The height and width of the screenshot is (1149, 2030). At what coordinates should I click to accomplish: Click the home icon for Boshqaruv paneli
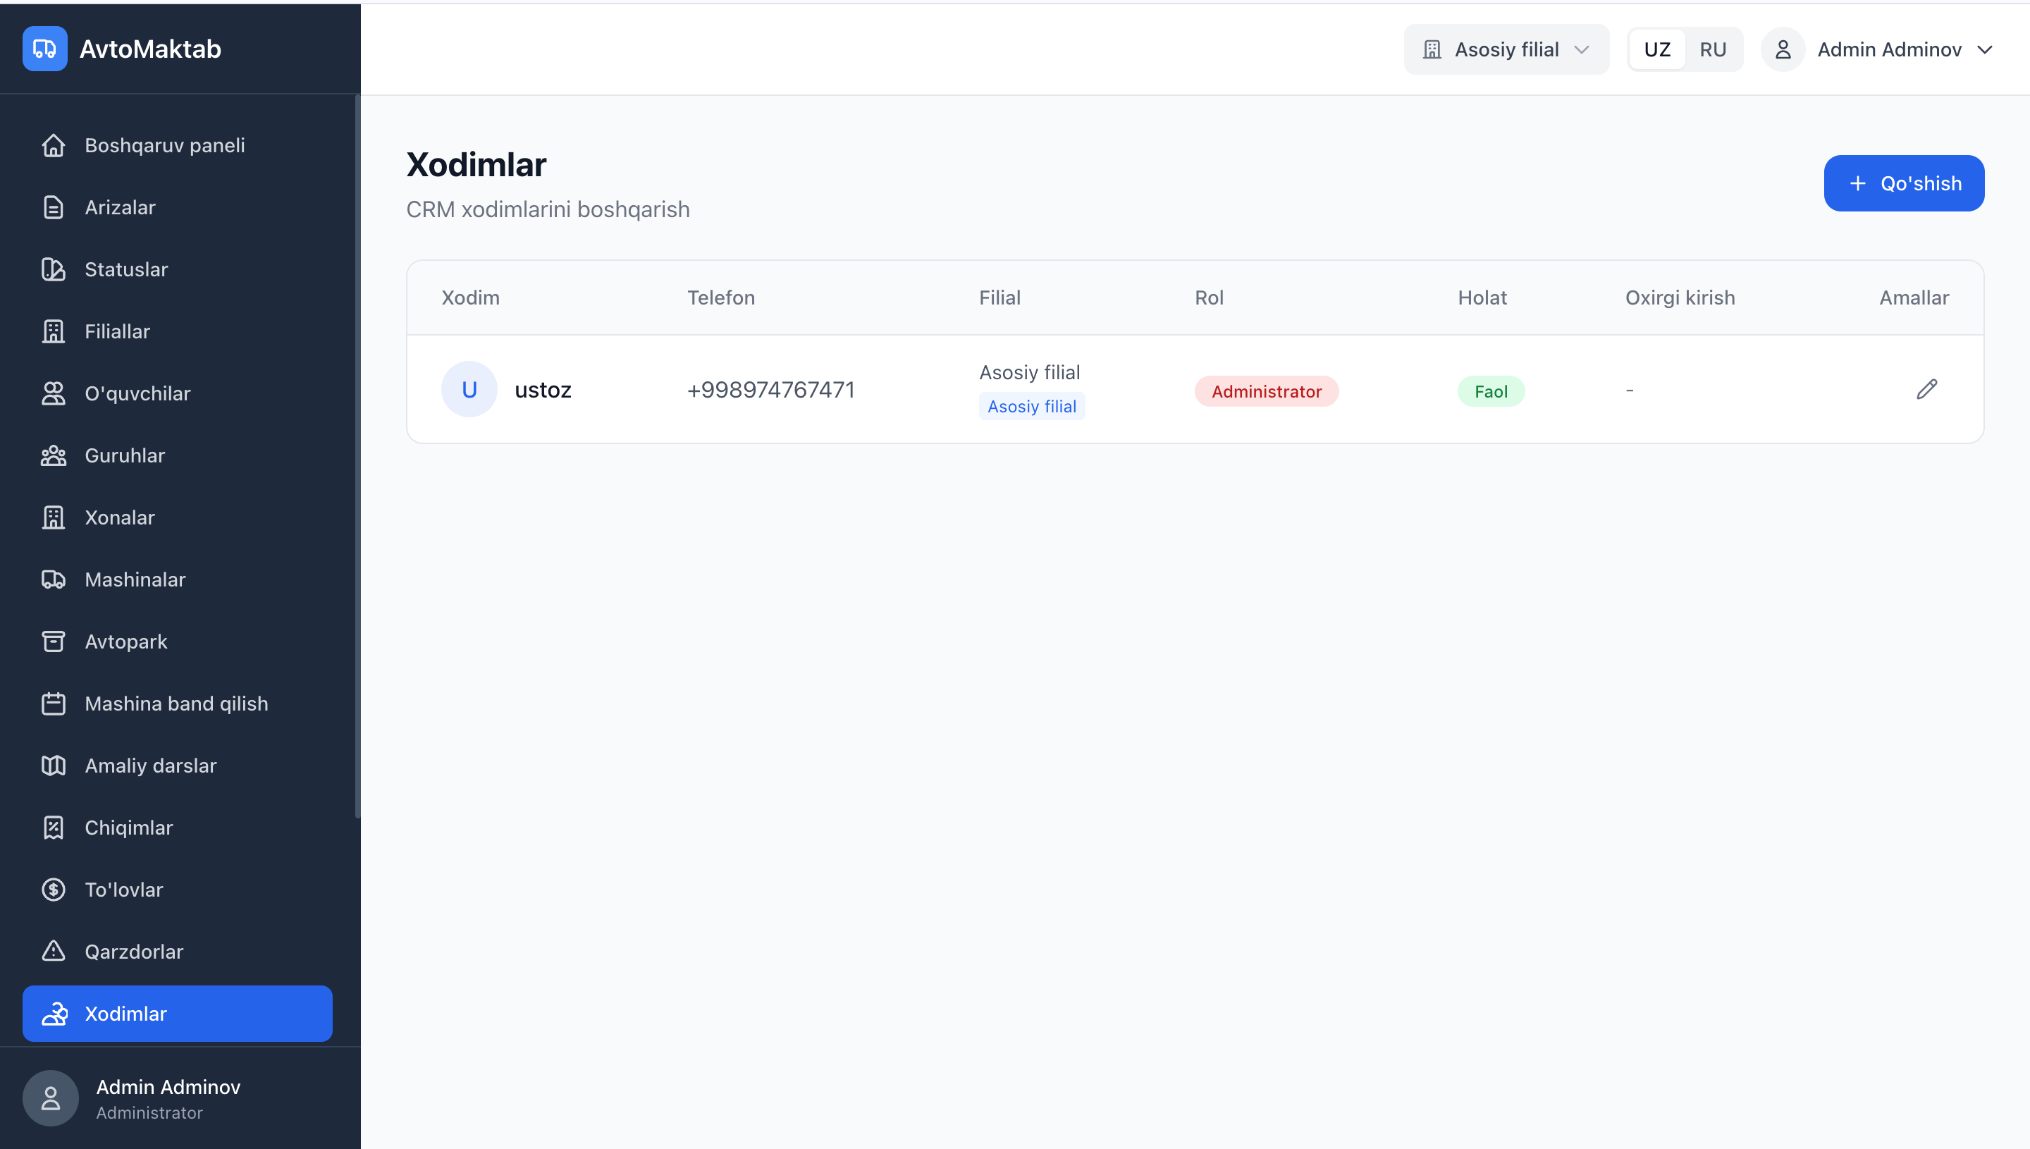53,145
